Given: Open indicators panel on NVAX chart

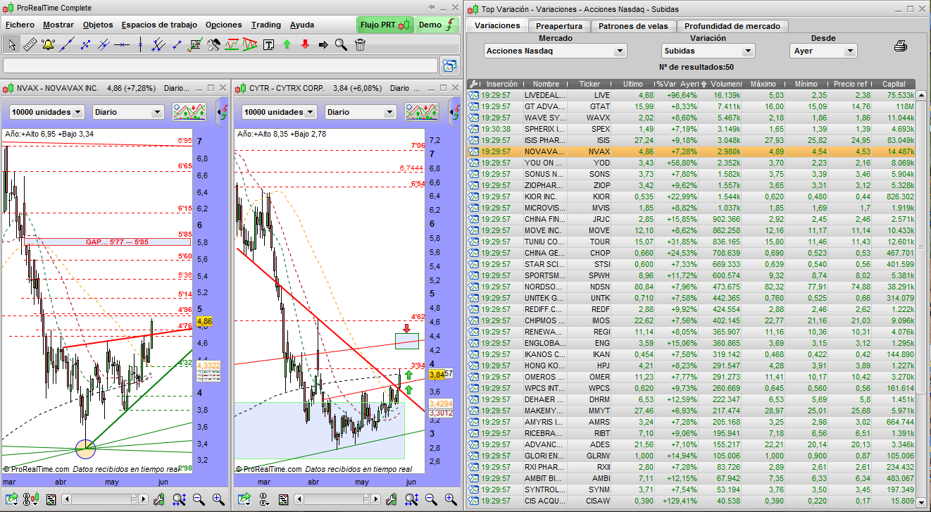Looking at the screenshot, I should (189, 112).
